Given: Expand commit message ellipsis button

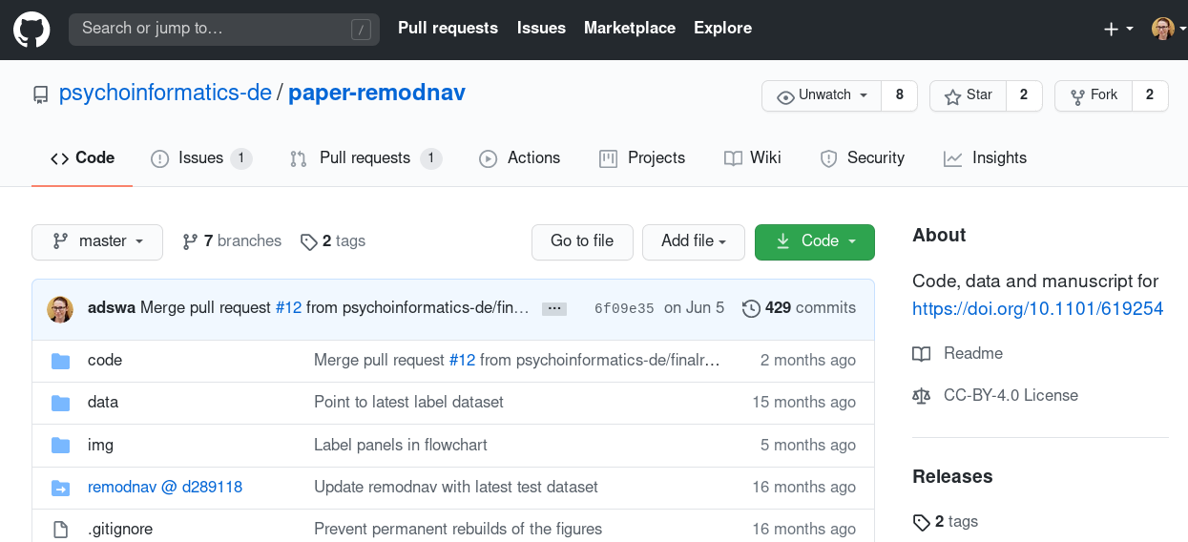Looking at the screenshot, I should tap(553, 308).
